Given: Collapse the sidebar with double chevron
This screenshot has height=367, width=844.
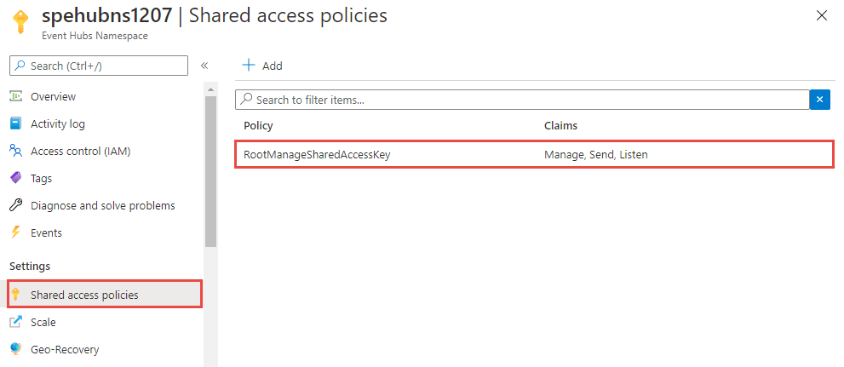Looking at the screenshot, I should pos(204,66).
